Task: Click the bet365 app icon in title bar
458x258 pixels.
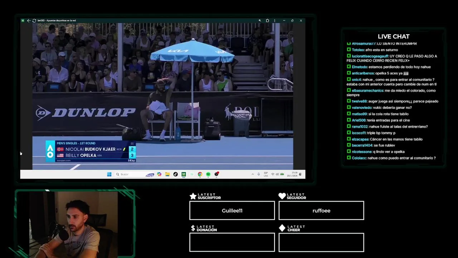Action: click(x=23, y=20)
